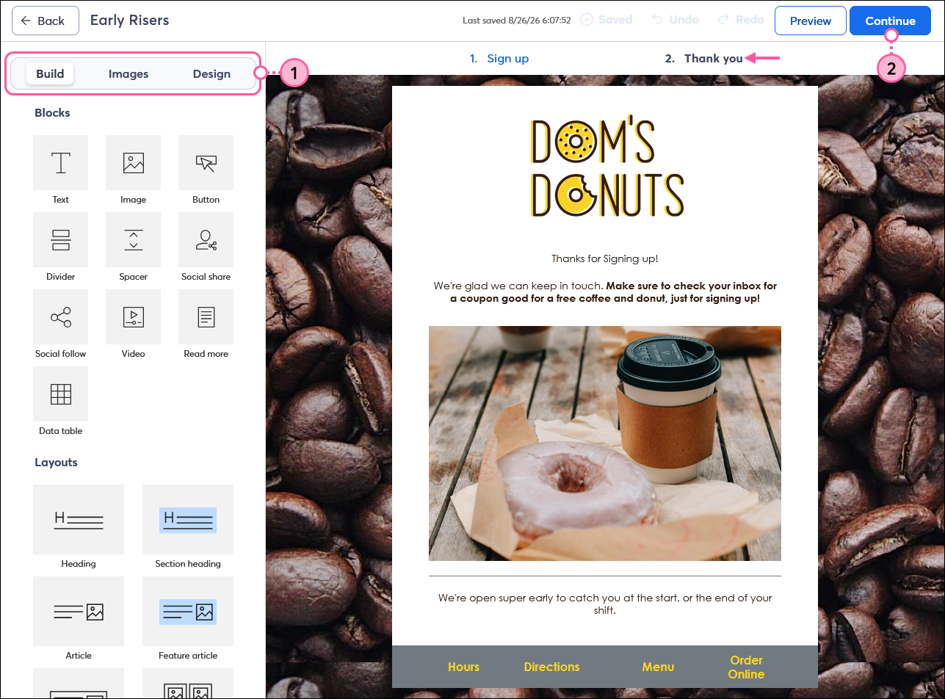Add the Read more block

[206, 317]
